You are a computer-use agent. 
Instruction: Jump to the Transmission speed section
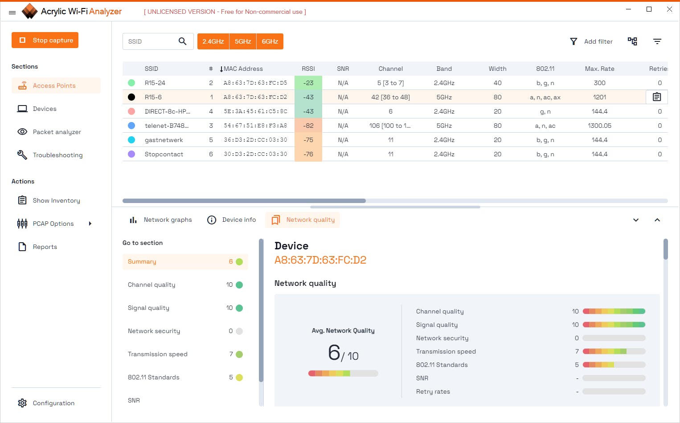(x=185, y=354)
